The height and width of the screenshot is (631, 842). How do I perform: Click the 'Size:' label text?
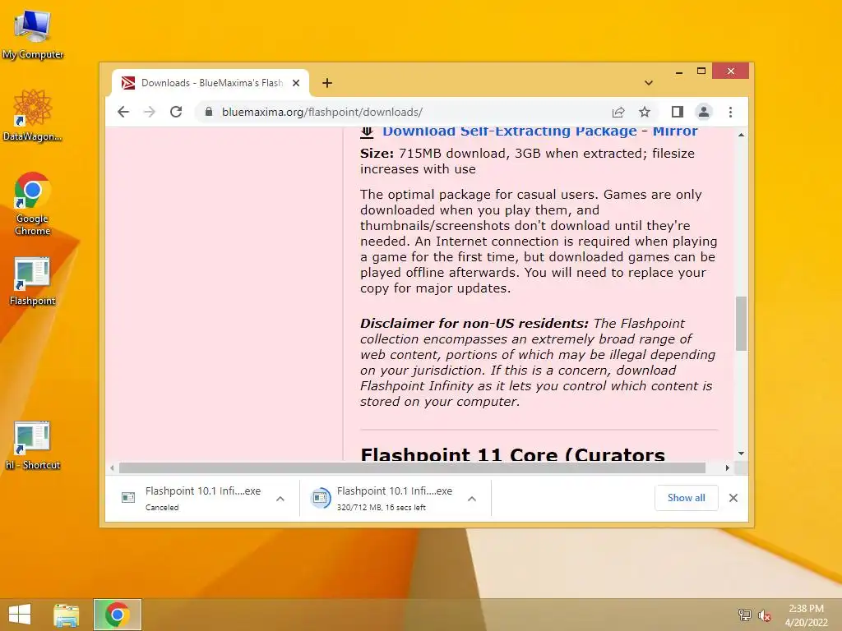[x=377, y=154]
